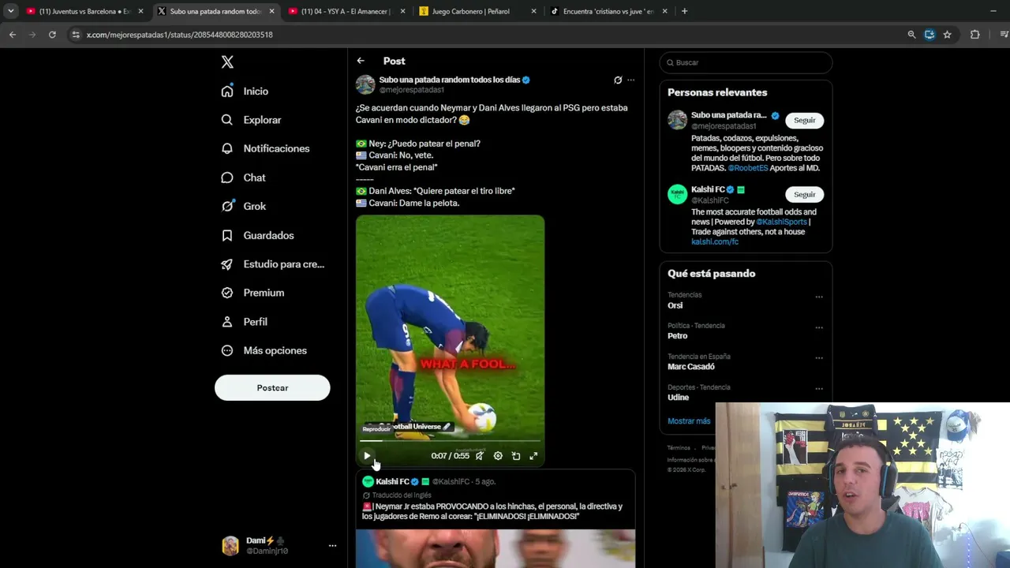The height and width of the screenshot is (568, 1010).
Task: Open the browser extensions puzzle icon
Action: (974, 35)
